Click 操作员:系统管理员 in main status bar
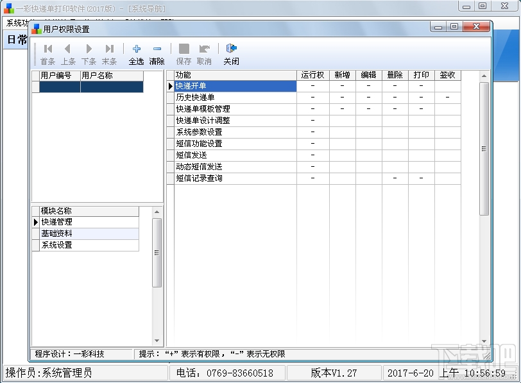This screenshot has height=383, width=521. tap(49, 373)
